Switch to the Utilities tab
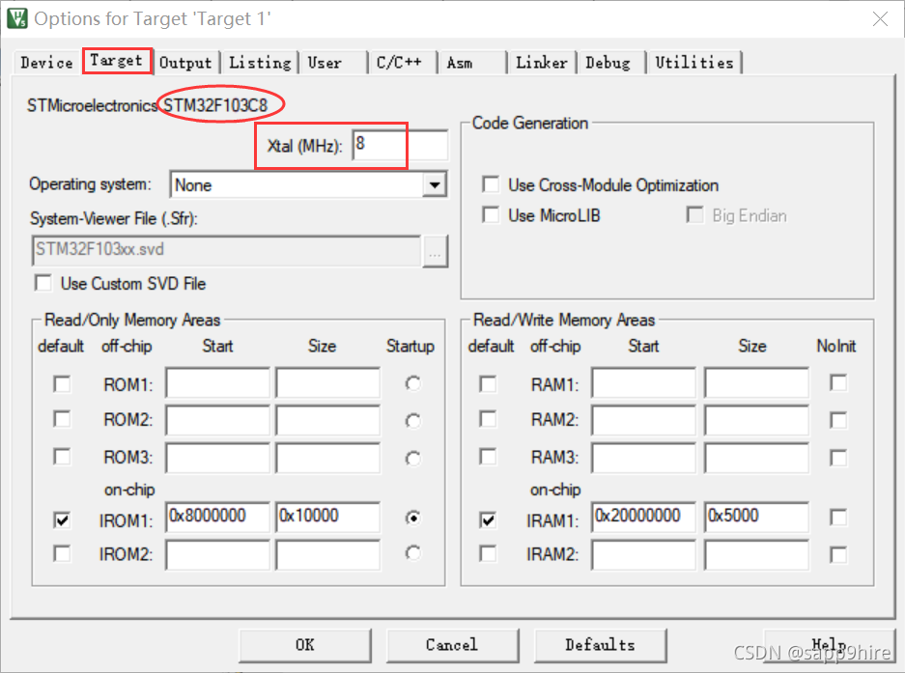Viewport: 905px width, 673px height. pyautogui.click(x=694, y=63)
